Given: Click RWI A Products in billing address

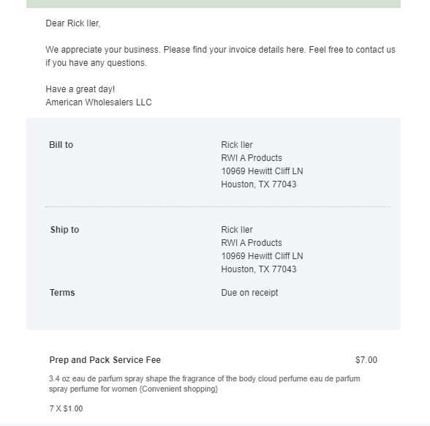Looking at the screenshot, I should coord(252,158).
